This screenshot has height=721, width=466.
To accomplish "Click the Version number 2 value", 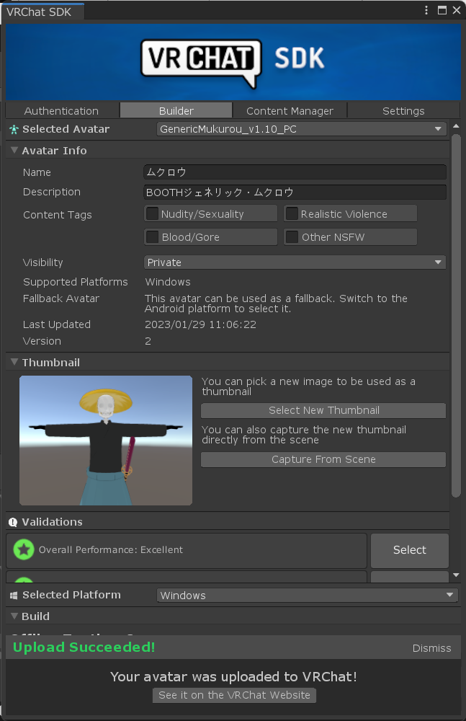I will 148,341.
